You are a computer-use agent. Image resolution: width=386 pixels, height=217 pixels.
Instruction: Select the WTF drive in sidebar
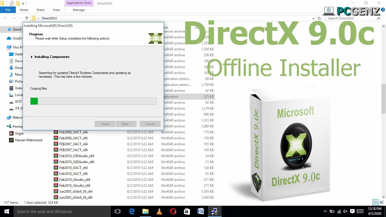(x=16, y=102)
